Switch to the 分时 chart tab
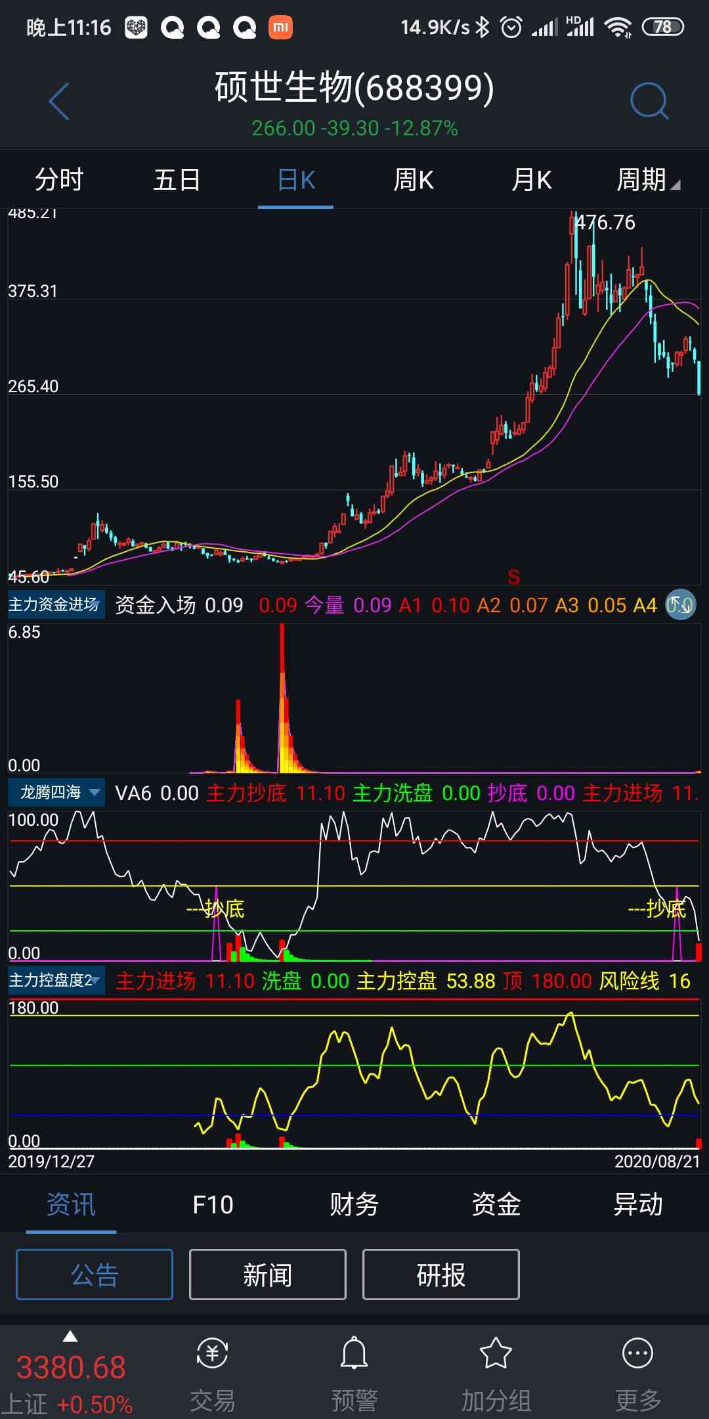Image resolution: width=709 pixels, height=1419 pixels. pyautogui.click(x=59, y=180)
